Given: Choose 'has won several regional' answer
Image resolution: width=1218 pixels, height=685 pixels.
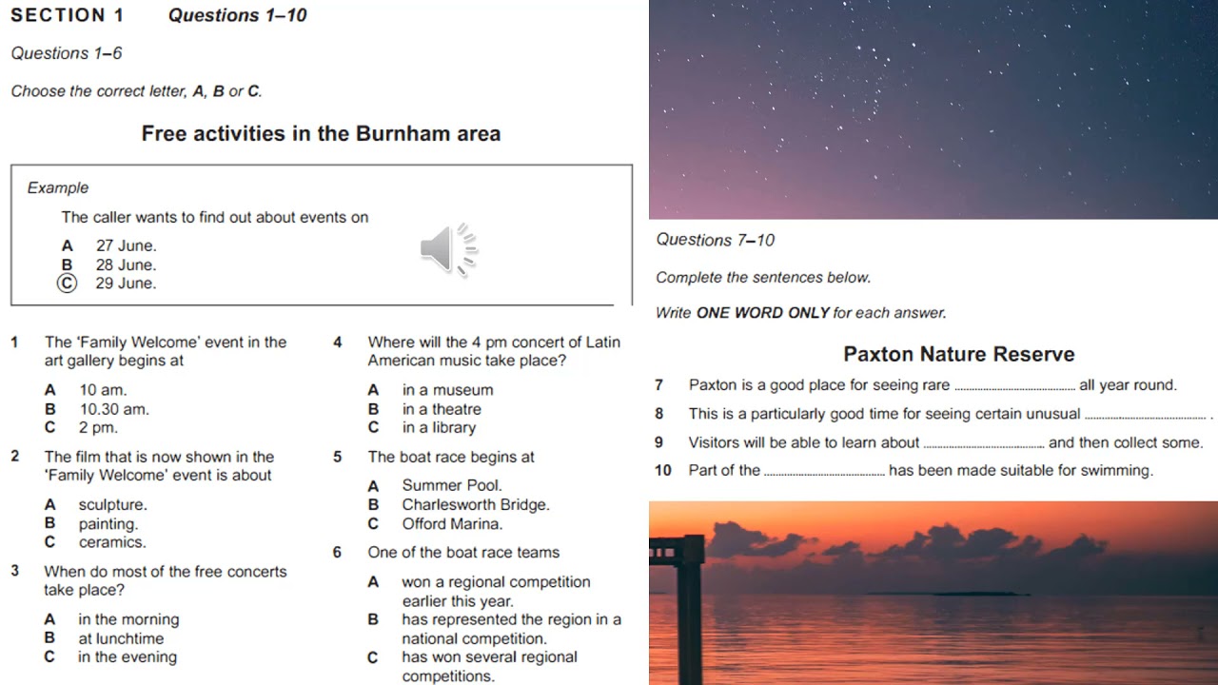Looking at the screenshot, I should (473, 667).
